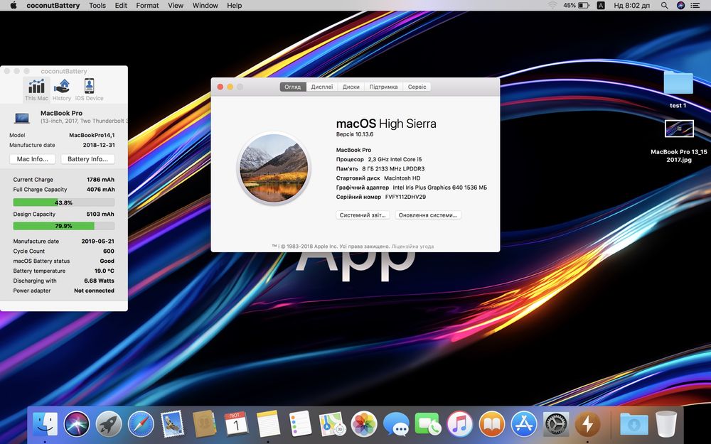Switch to the Дисплеї tab
The height and width of the screenshot is (444, 711).
pyautogui.click(x=322, y=87)
